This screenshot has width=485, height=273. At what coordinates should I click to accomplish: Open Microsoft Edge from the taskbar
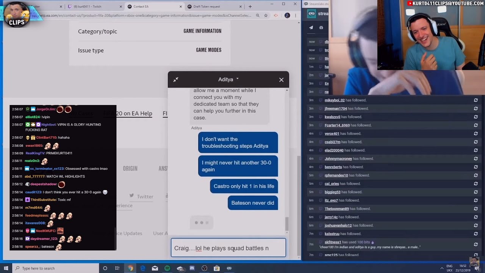click(x=143, y=268)
